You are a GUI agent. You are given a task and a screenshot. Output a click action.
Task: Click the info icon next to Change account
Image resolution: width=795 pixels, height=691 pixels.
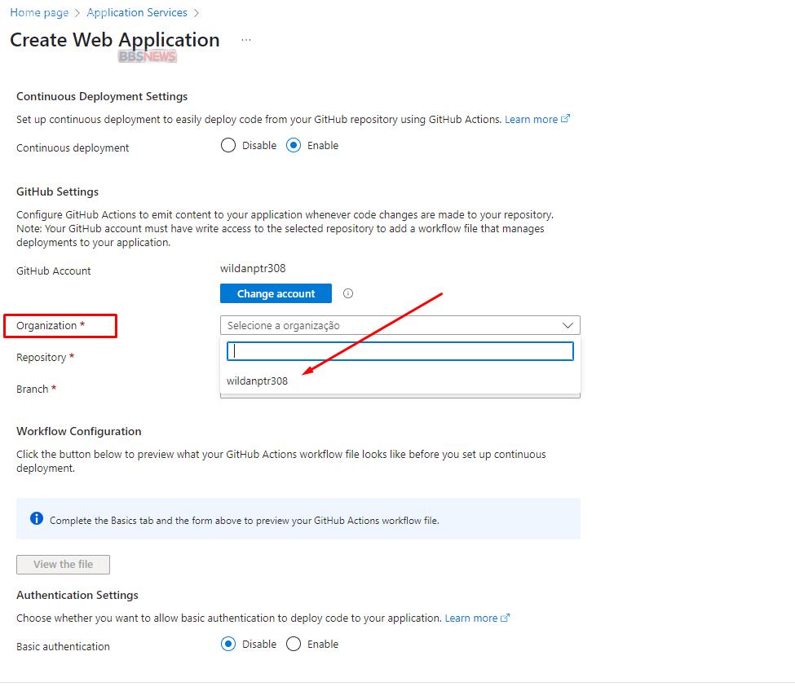click(348, 293)
